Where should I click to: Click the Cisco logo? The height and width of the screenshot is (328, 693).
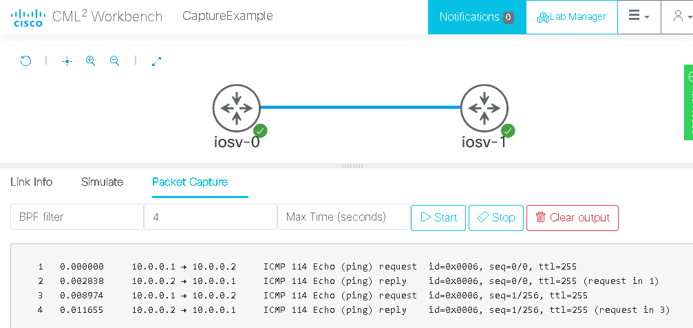tap(28, 17)
